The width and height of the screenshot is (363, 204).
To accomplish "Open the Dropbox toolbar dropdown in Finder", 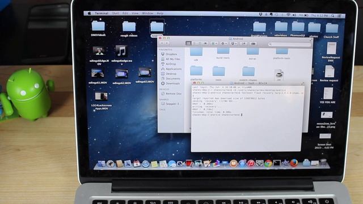I will point(234,43).
